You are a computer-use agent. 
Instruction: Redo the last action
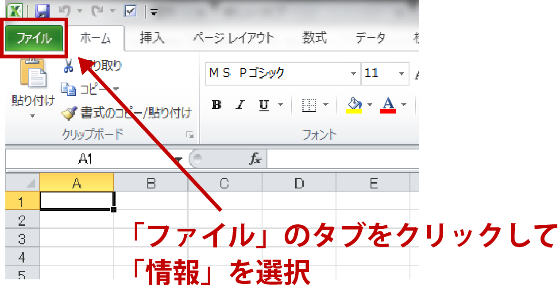pos(97,11)
